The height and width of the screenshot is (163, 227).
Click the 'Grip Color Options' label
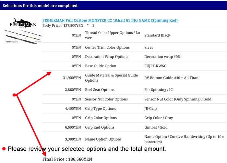pos(101,118)
